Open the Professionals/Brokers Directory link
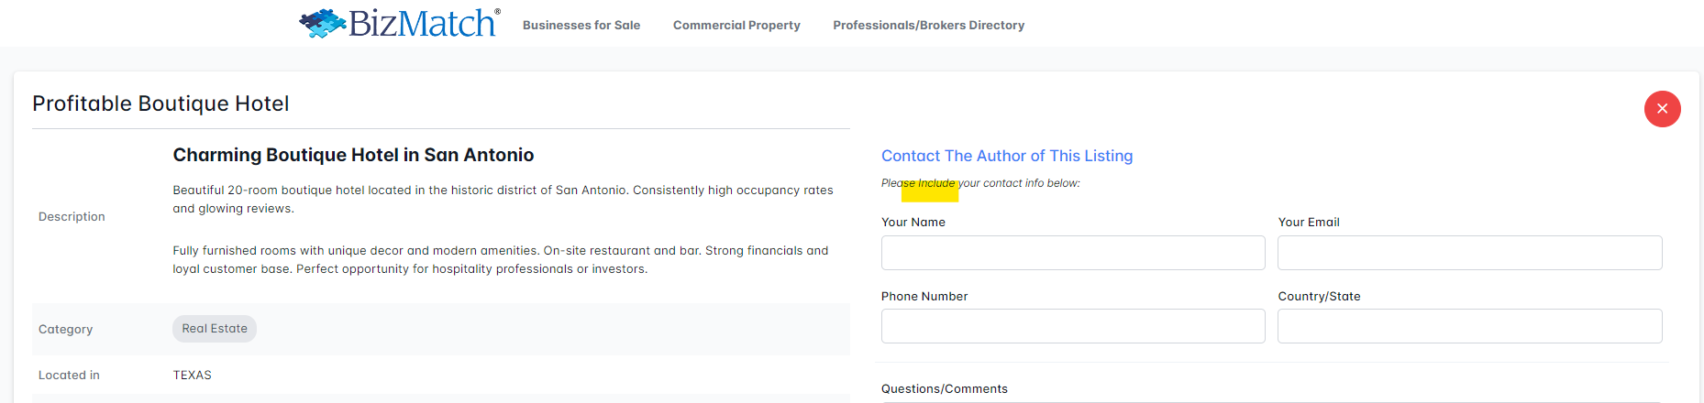The height and width of the screenshot is (403, 1704). (x=928, y=26)
